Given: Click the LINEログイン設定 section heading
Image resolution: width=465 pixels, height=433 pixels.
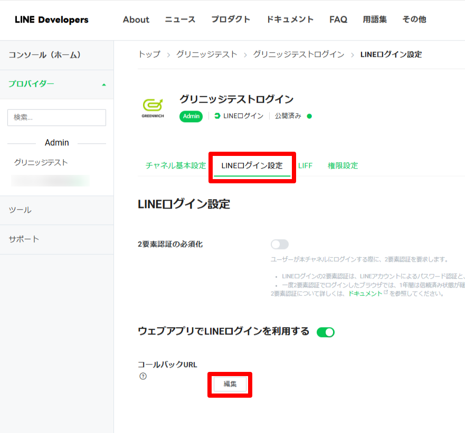Looking at the screenshot, I should pyautogui.click(x=184, y=204).
